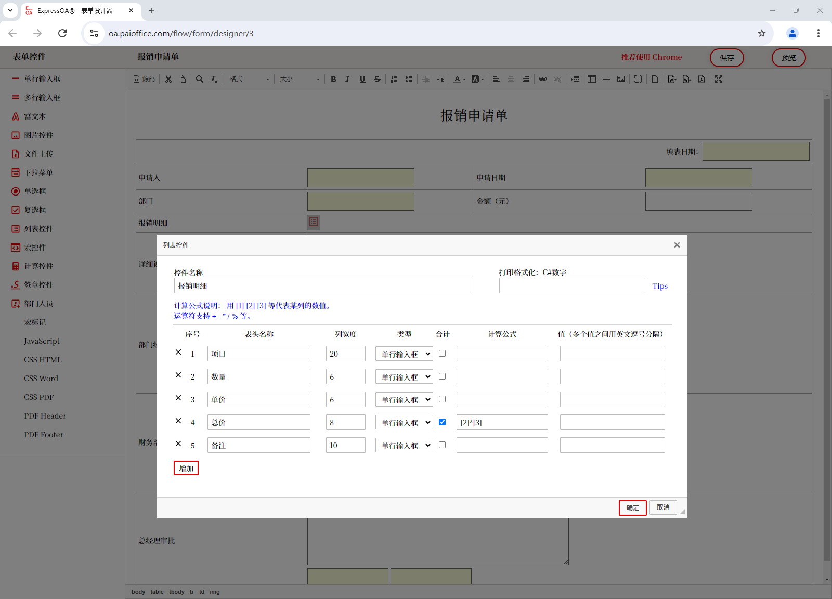Click the 保存 save button
Screen dimensions: 832x599
tap(726, 58)
